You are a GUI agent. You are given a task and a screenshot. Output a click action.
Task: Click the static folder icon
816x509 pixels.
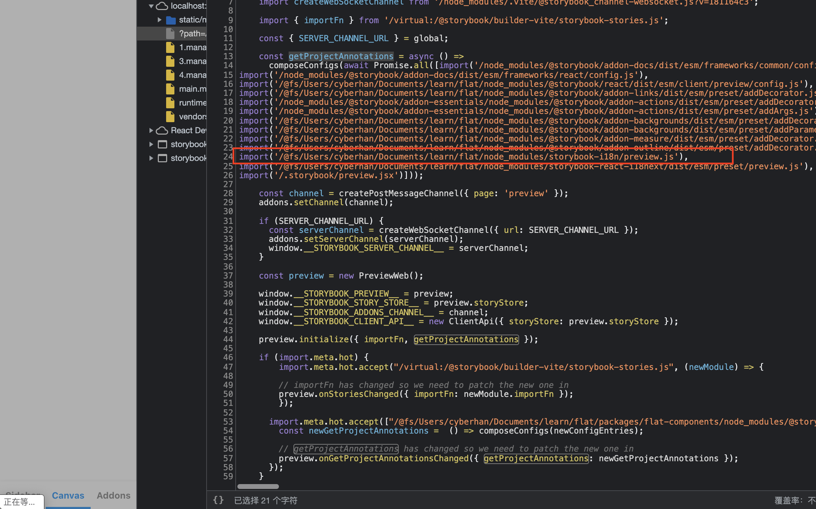coord(171,20)
